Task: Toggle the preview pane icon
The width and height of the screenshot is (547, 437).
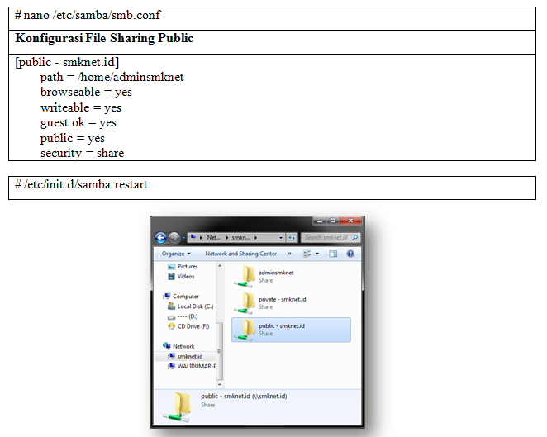Action: click(335, 254)
